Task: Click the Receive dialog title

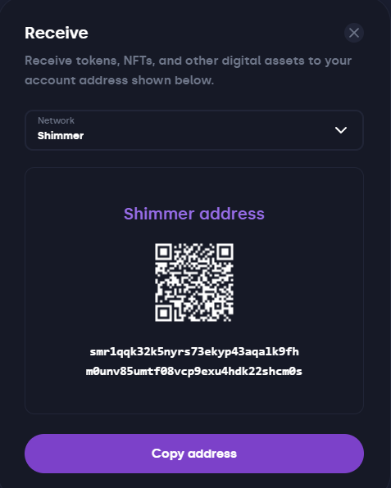Action: click(x=57, y=33)
